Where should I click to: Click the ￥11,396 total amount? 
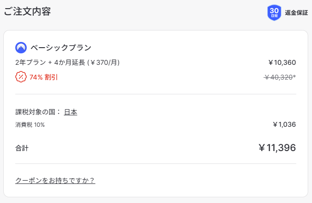277,148
